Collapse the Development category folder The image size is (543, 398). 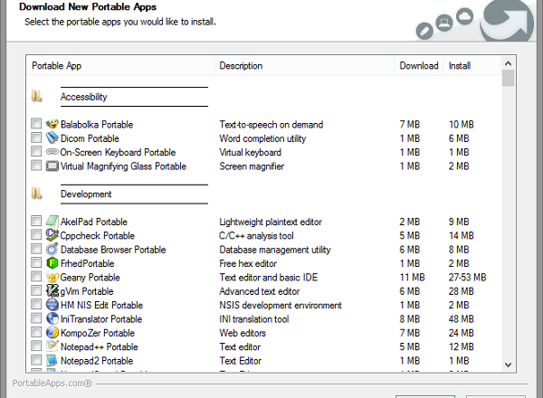37,194
